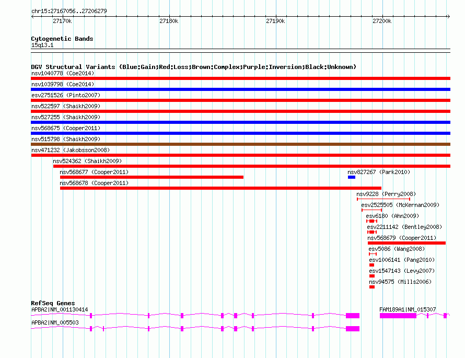Select the 15q13.1 band label

[x=42, y=45]
